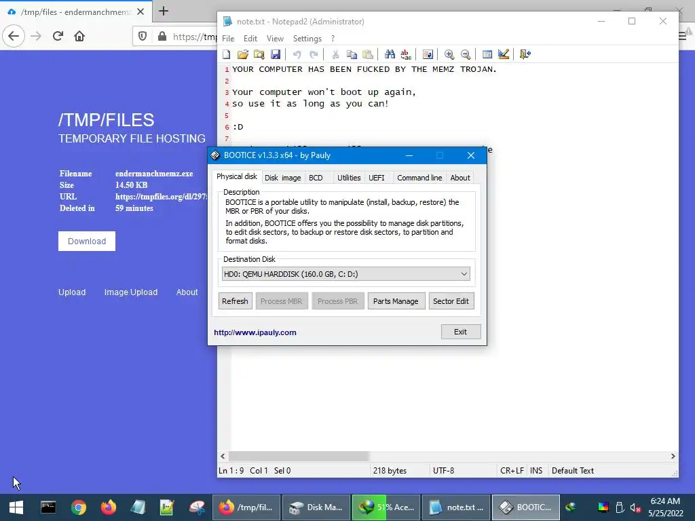
Task: Click Undo arrow icon in Notepad2 toolbar
Action: pos(297,54)
